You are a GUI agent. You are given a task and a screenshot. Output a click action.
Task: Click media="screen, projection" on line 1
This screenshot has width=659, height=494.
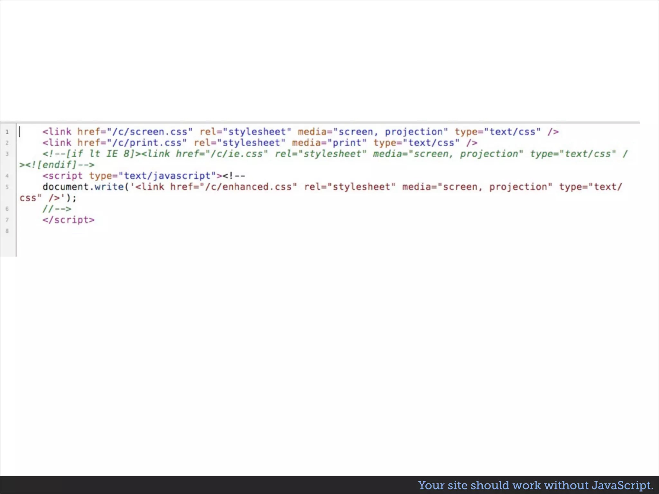373,132
